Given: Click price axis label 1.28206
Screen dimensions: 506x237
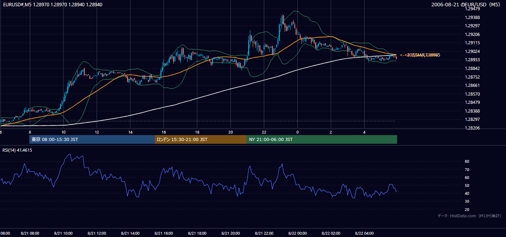Looking at the screenshot, I should 472,128.
